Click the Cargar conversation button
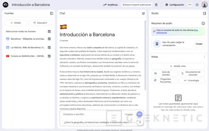209x131 pixels. pos(199,44)
